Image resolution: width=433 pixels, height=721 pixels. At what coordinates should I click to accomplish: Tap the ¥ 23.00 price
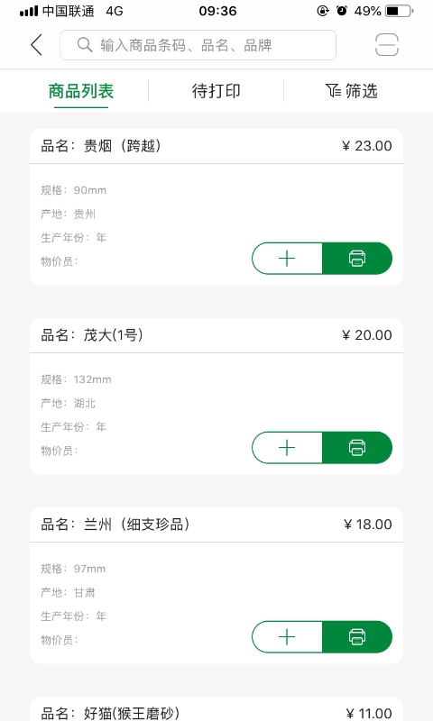(367, 146)
